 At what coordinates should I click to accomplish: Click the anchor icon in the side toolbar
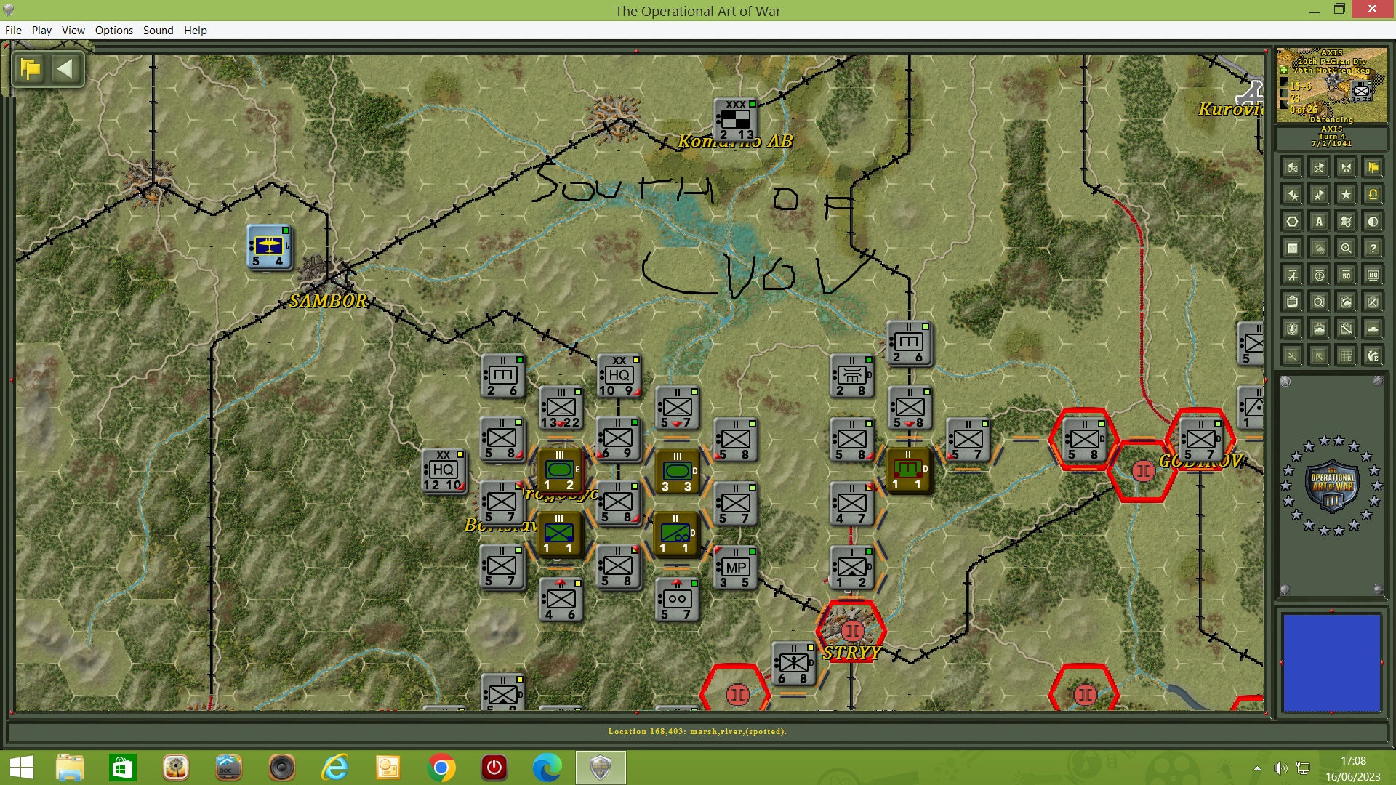coord(1319,275)
